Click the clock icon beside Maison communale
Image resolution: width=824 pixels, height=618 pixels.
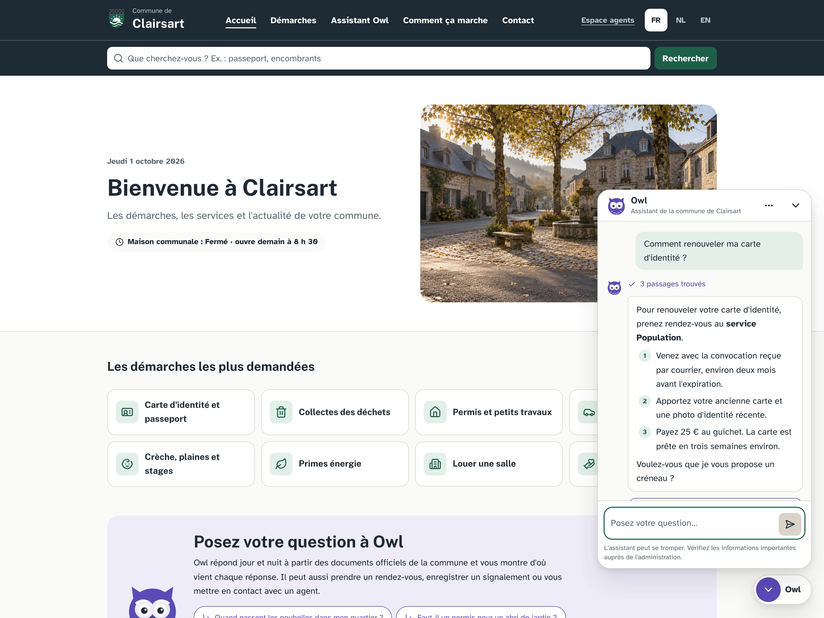[119, 242]
